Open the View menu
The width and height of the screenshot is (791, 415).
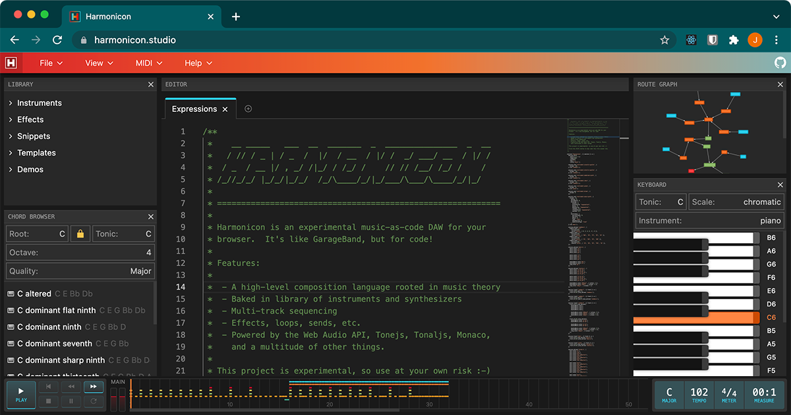[99, 63]
